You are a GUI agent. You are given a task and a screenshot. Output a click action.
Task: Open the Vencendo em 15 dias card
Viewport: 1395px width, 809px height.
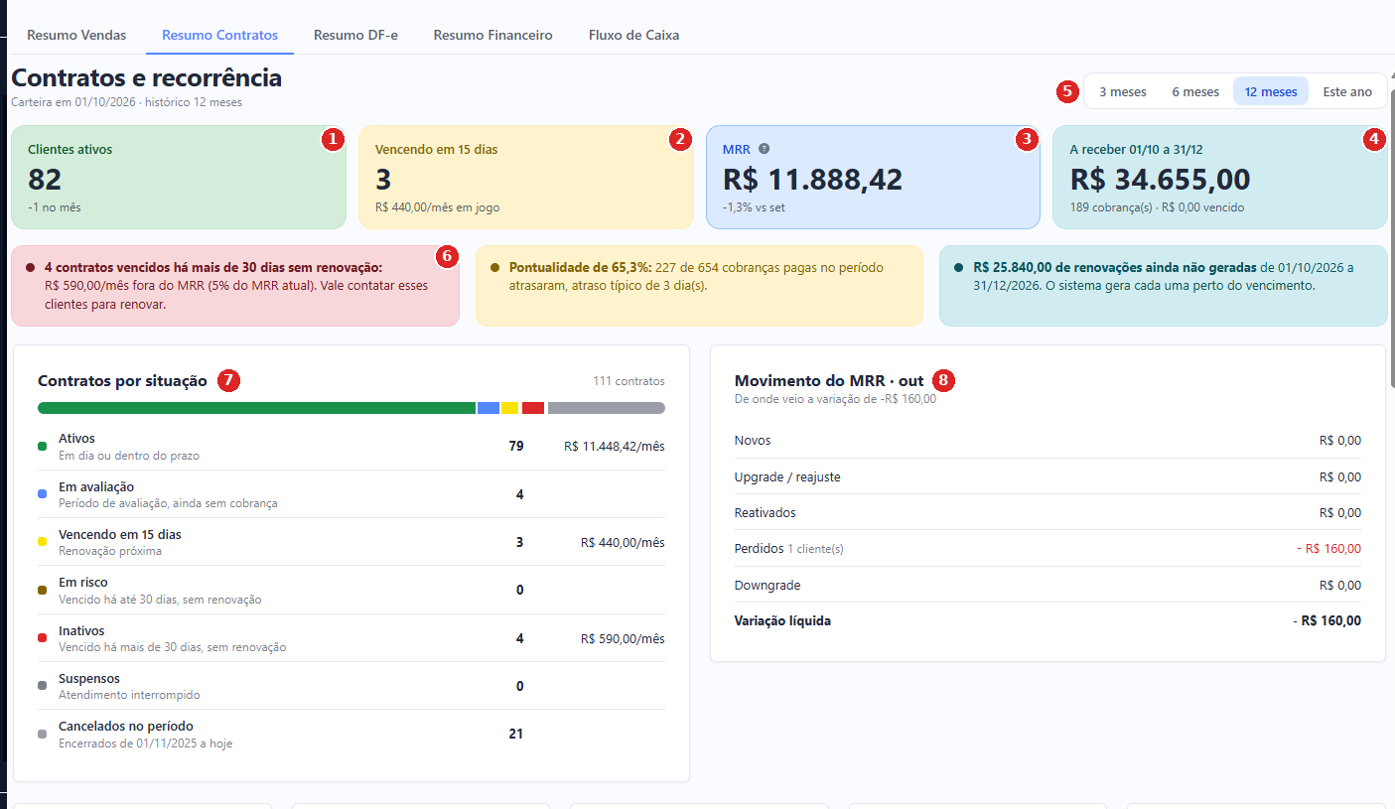pyautogui.click(x=526, y=178)
